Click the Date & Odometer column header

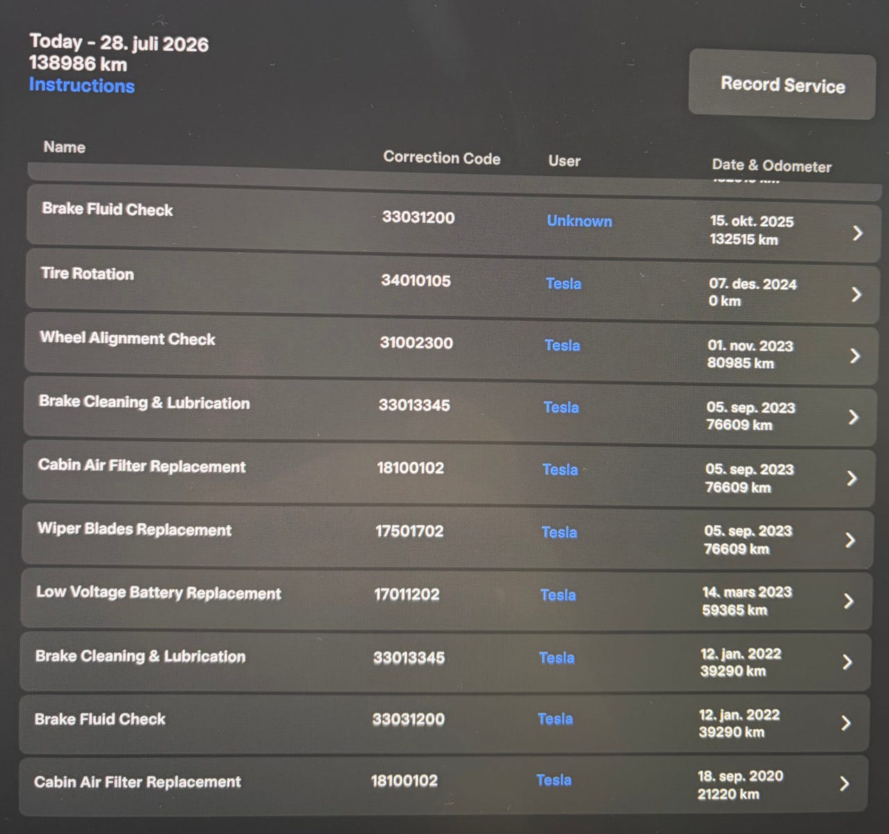click(x=772, y=166)
